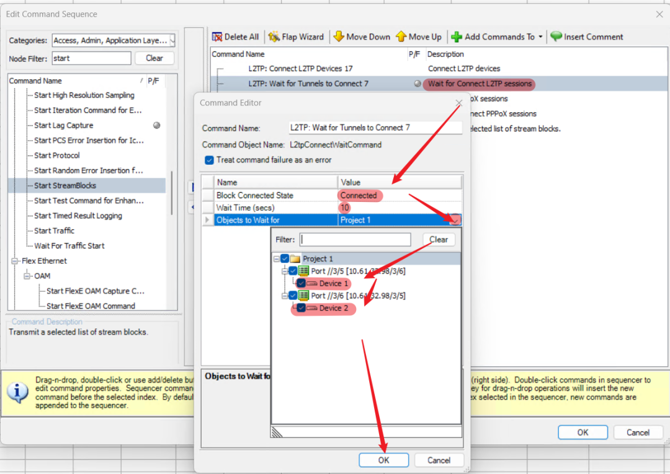
Task: Click the Move Up arrow icon
Action: click(401, 37)
